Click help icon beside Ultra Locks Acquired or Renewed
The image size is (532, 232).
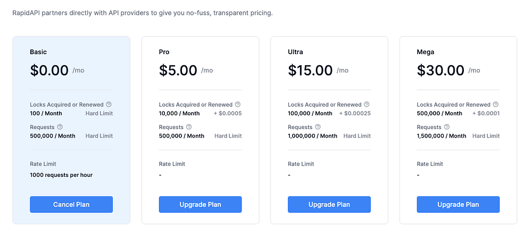367,105
